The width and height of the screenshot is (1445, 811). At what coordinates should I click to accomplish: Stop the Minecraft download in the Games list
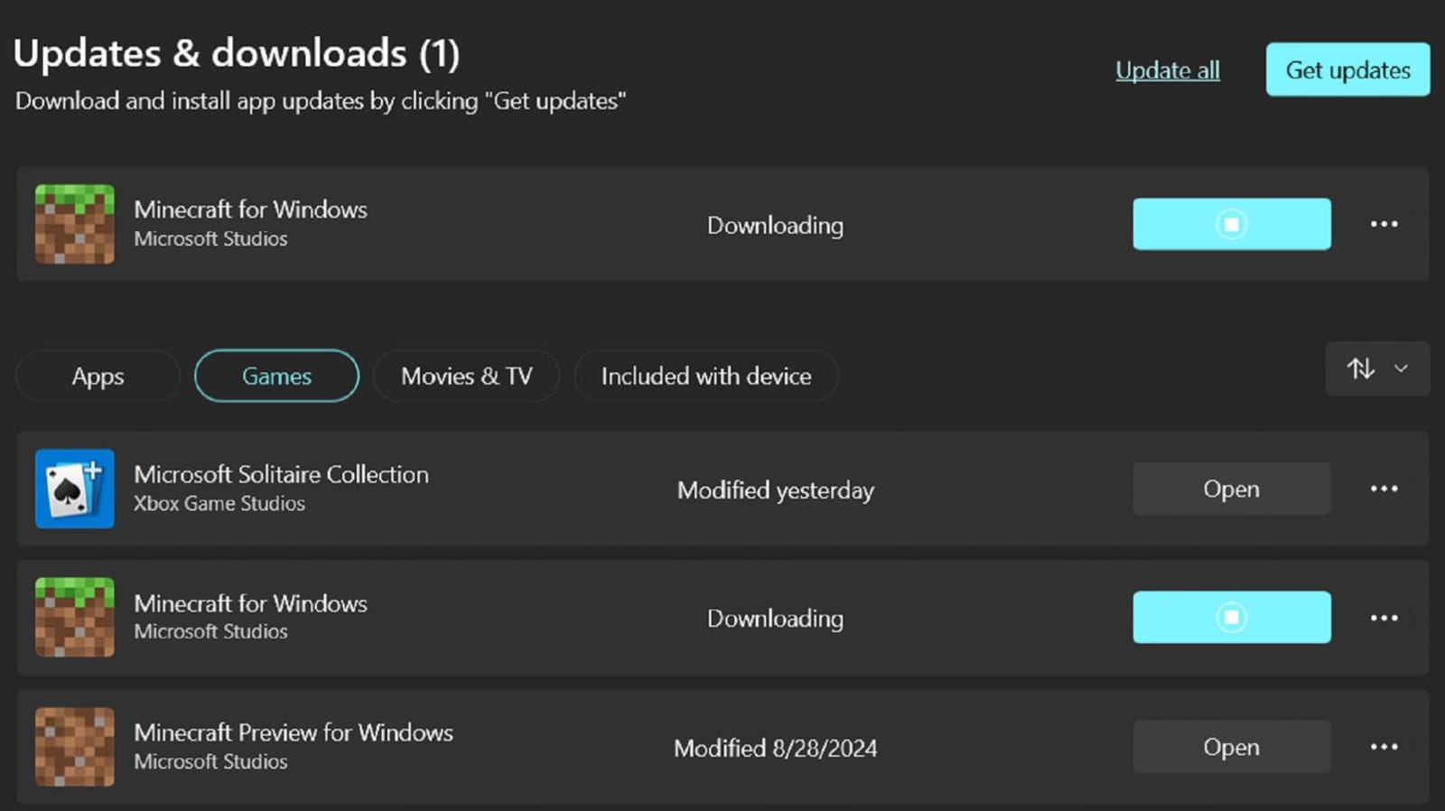pyautogui.click(x=1231, y=618)
